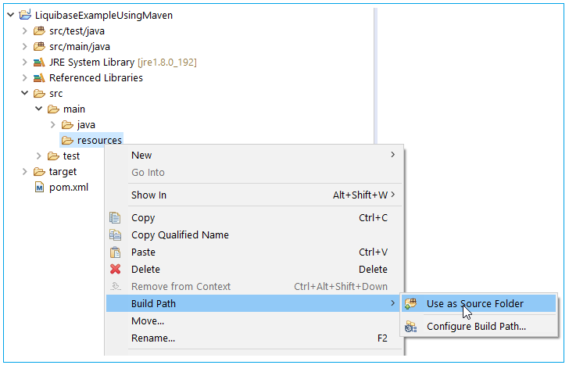Select the src/test/java label

click(x=77, y=31)
